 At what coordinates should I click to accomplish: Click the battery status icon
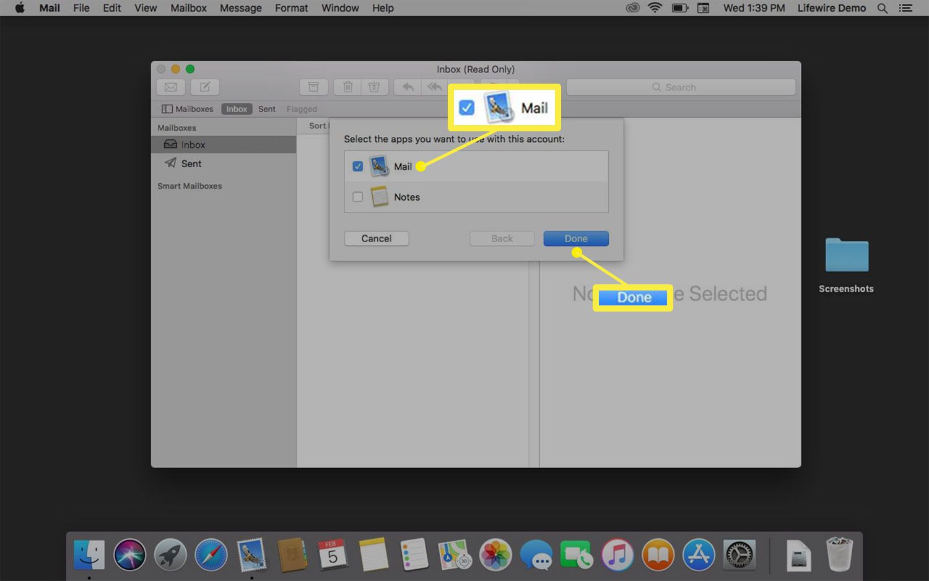[x=680, y=8]
